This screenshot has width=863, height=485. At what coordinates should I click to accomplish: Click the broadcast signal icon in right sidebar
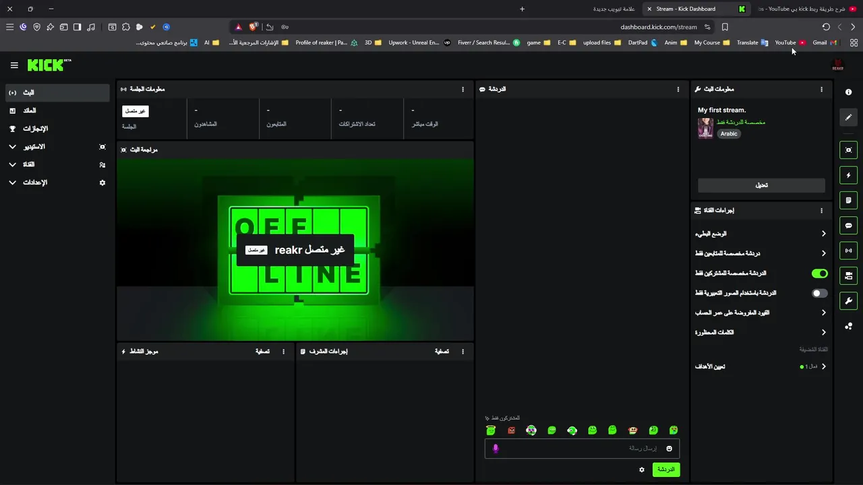[849, 251]
